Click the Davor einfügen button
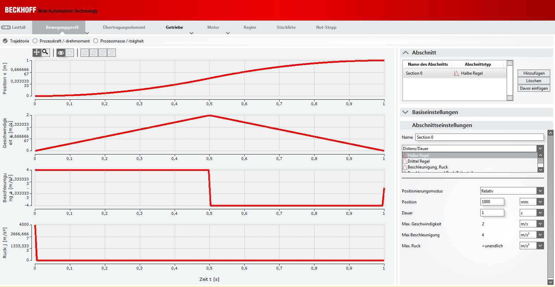Screen dimensions: 555x287 tap(534, 88)
